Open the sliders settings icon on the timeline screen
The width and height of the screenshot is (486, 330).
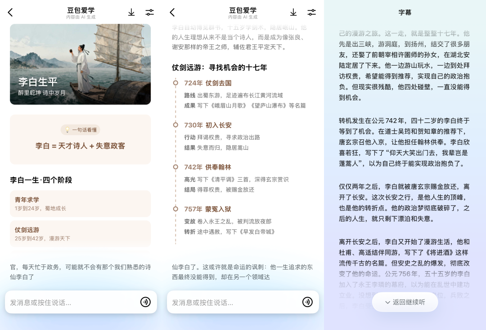pyautogui.click(x=312, y=13)
